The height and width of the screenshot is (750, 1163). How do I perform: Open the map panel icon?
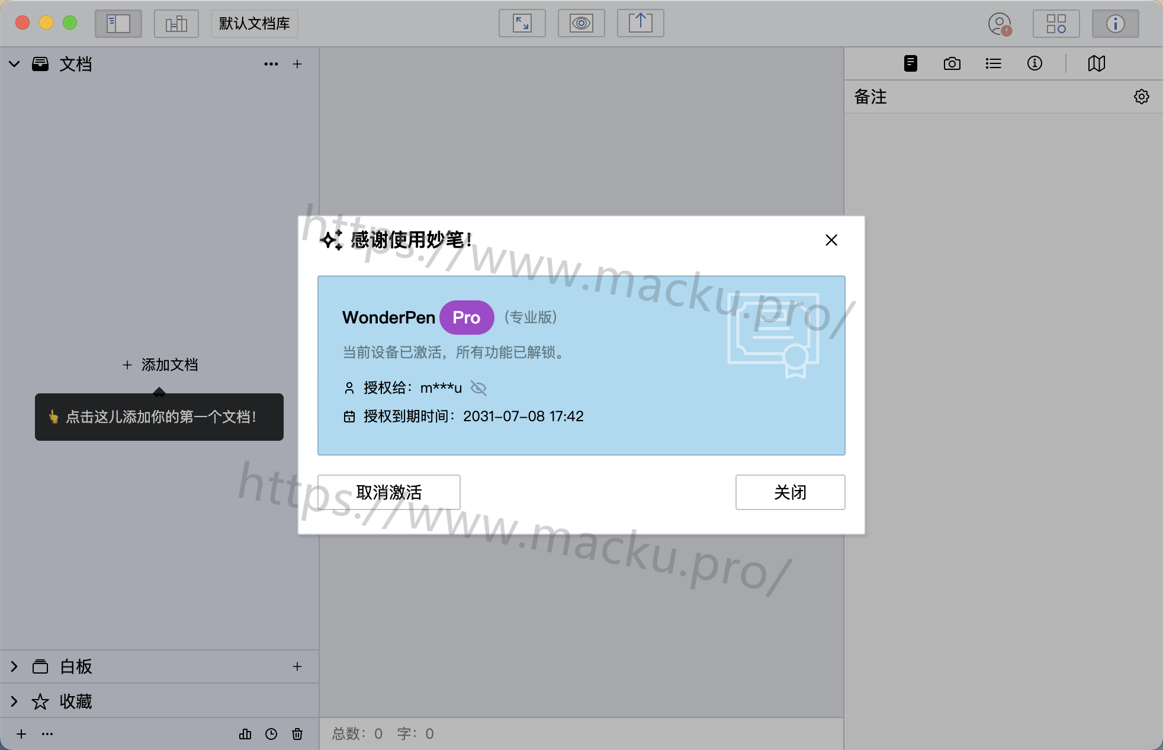click(x=1097, y=63)
